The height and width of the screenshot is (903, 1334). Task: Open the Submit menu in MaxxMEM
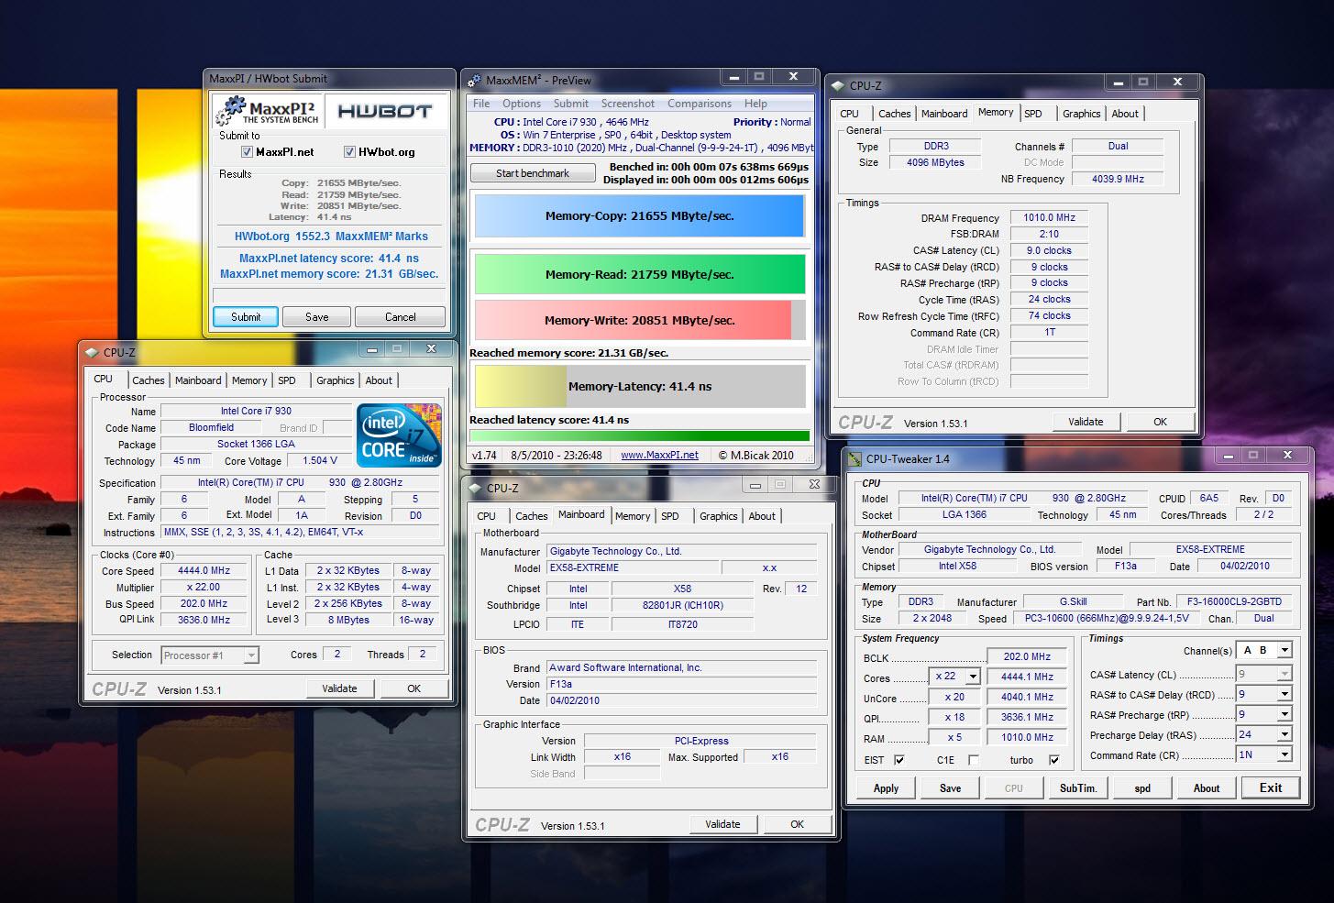point(570,104)
